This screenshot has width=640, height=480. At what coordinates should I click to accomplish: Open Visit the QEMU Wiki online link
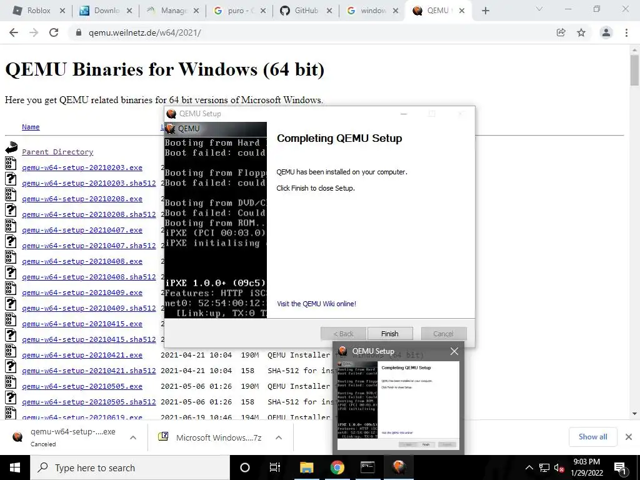point(317,304)
